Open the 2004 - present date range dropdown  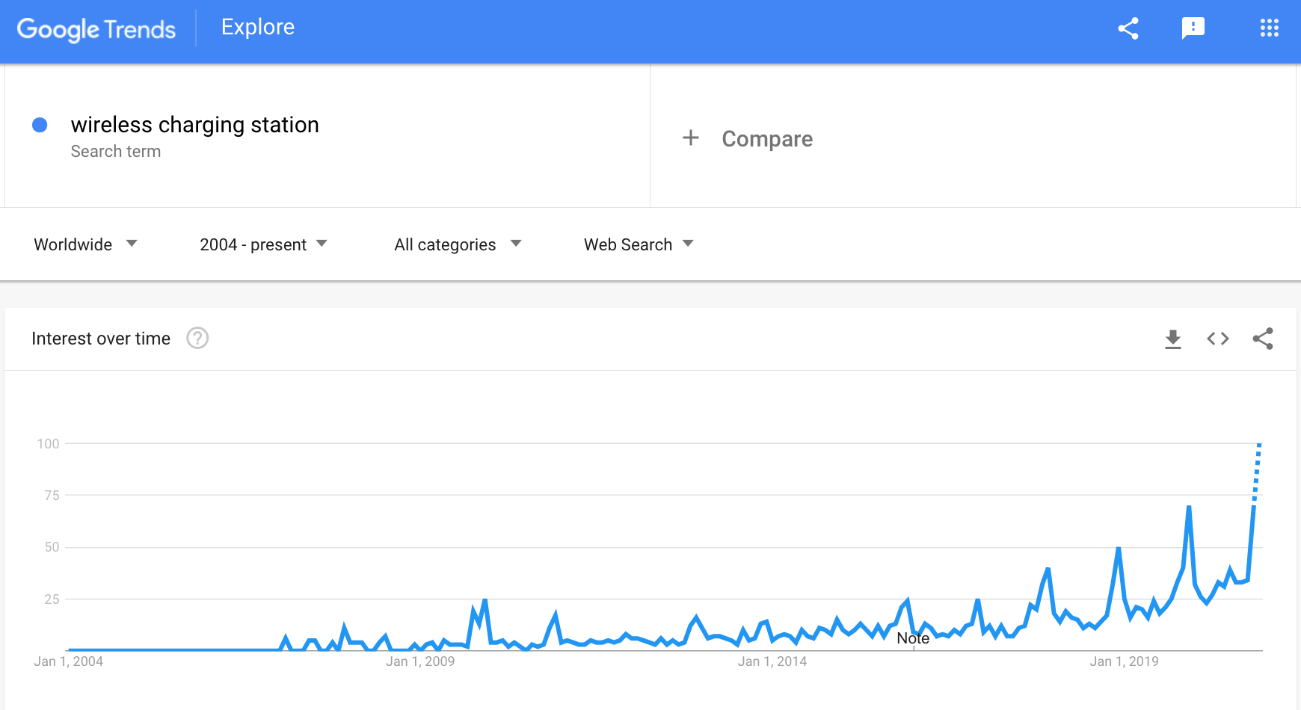(263, 244)
